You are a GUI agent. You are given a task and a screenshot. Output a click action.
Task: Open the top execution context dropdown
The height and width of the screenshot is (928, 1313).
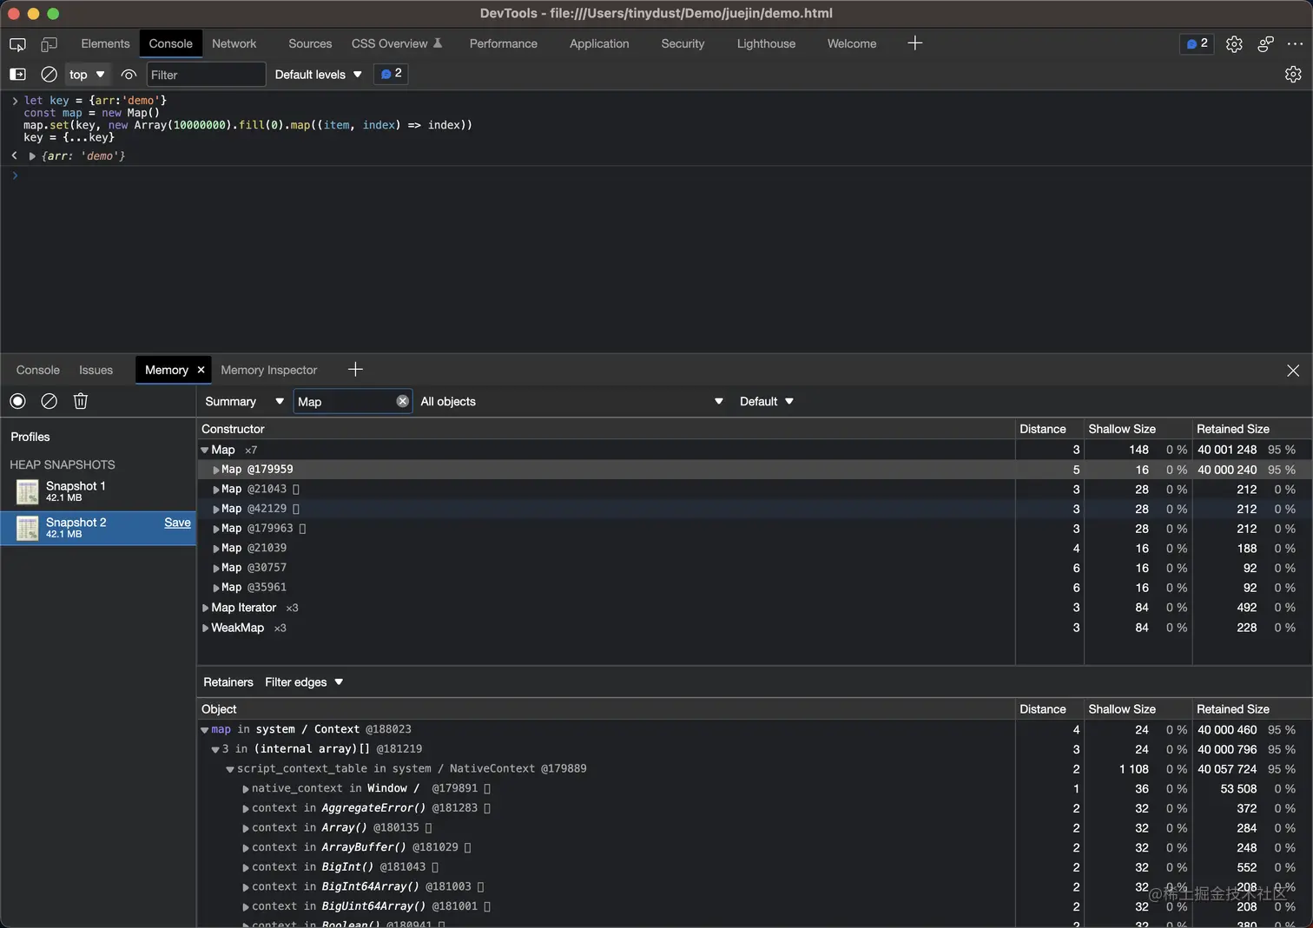pyautogui.click(x=87, y=75)
